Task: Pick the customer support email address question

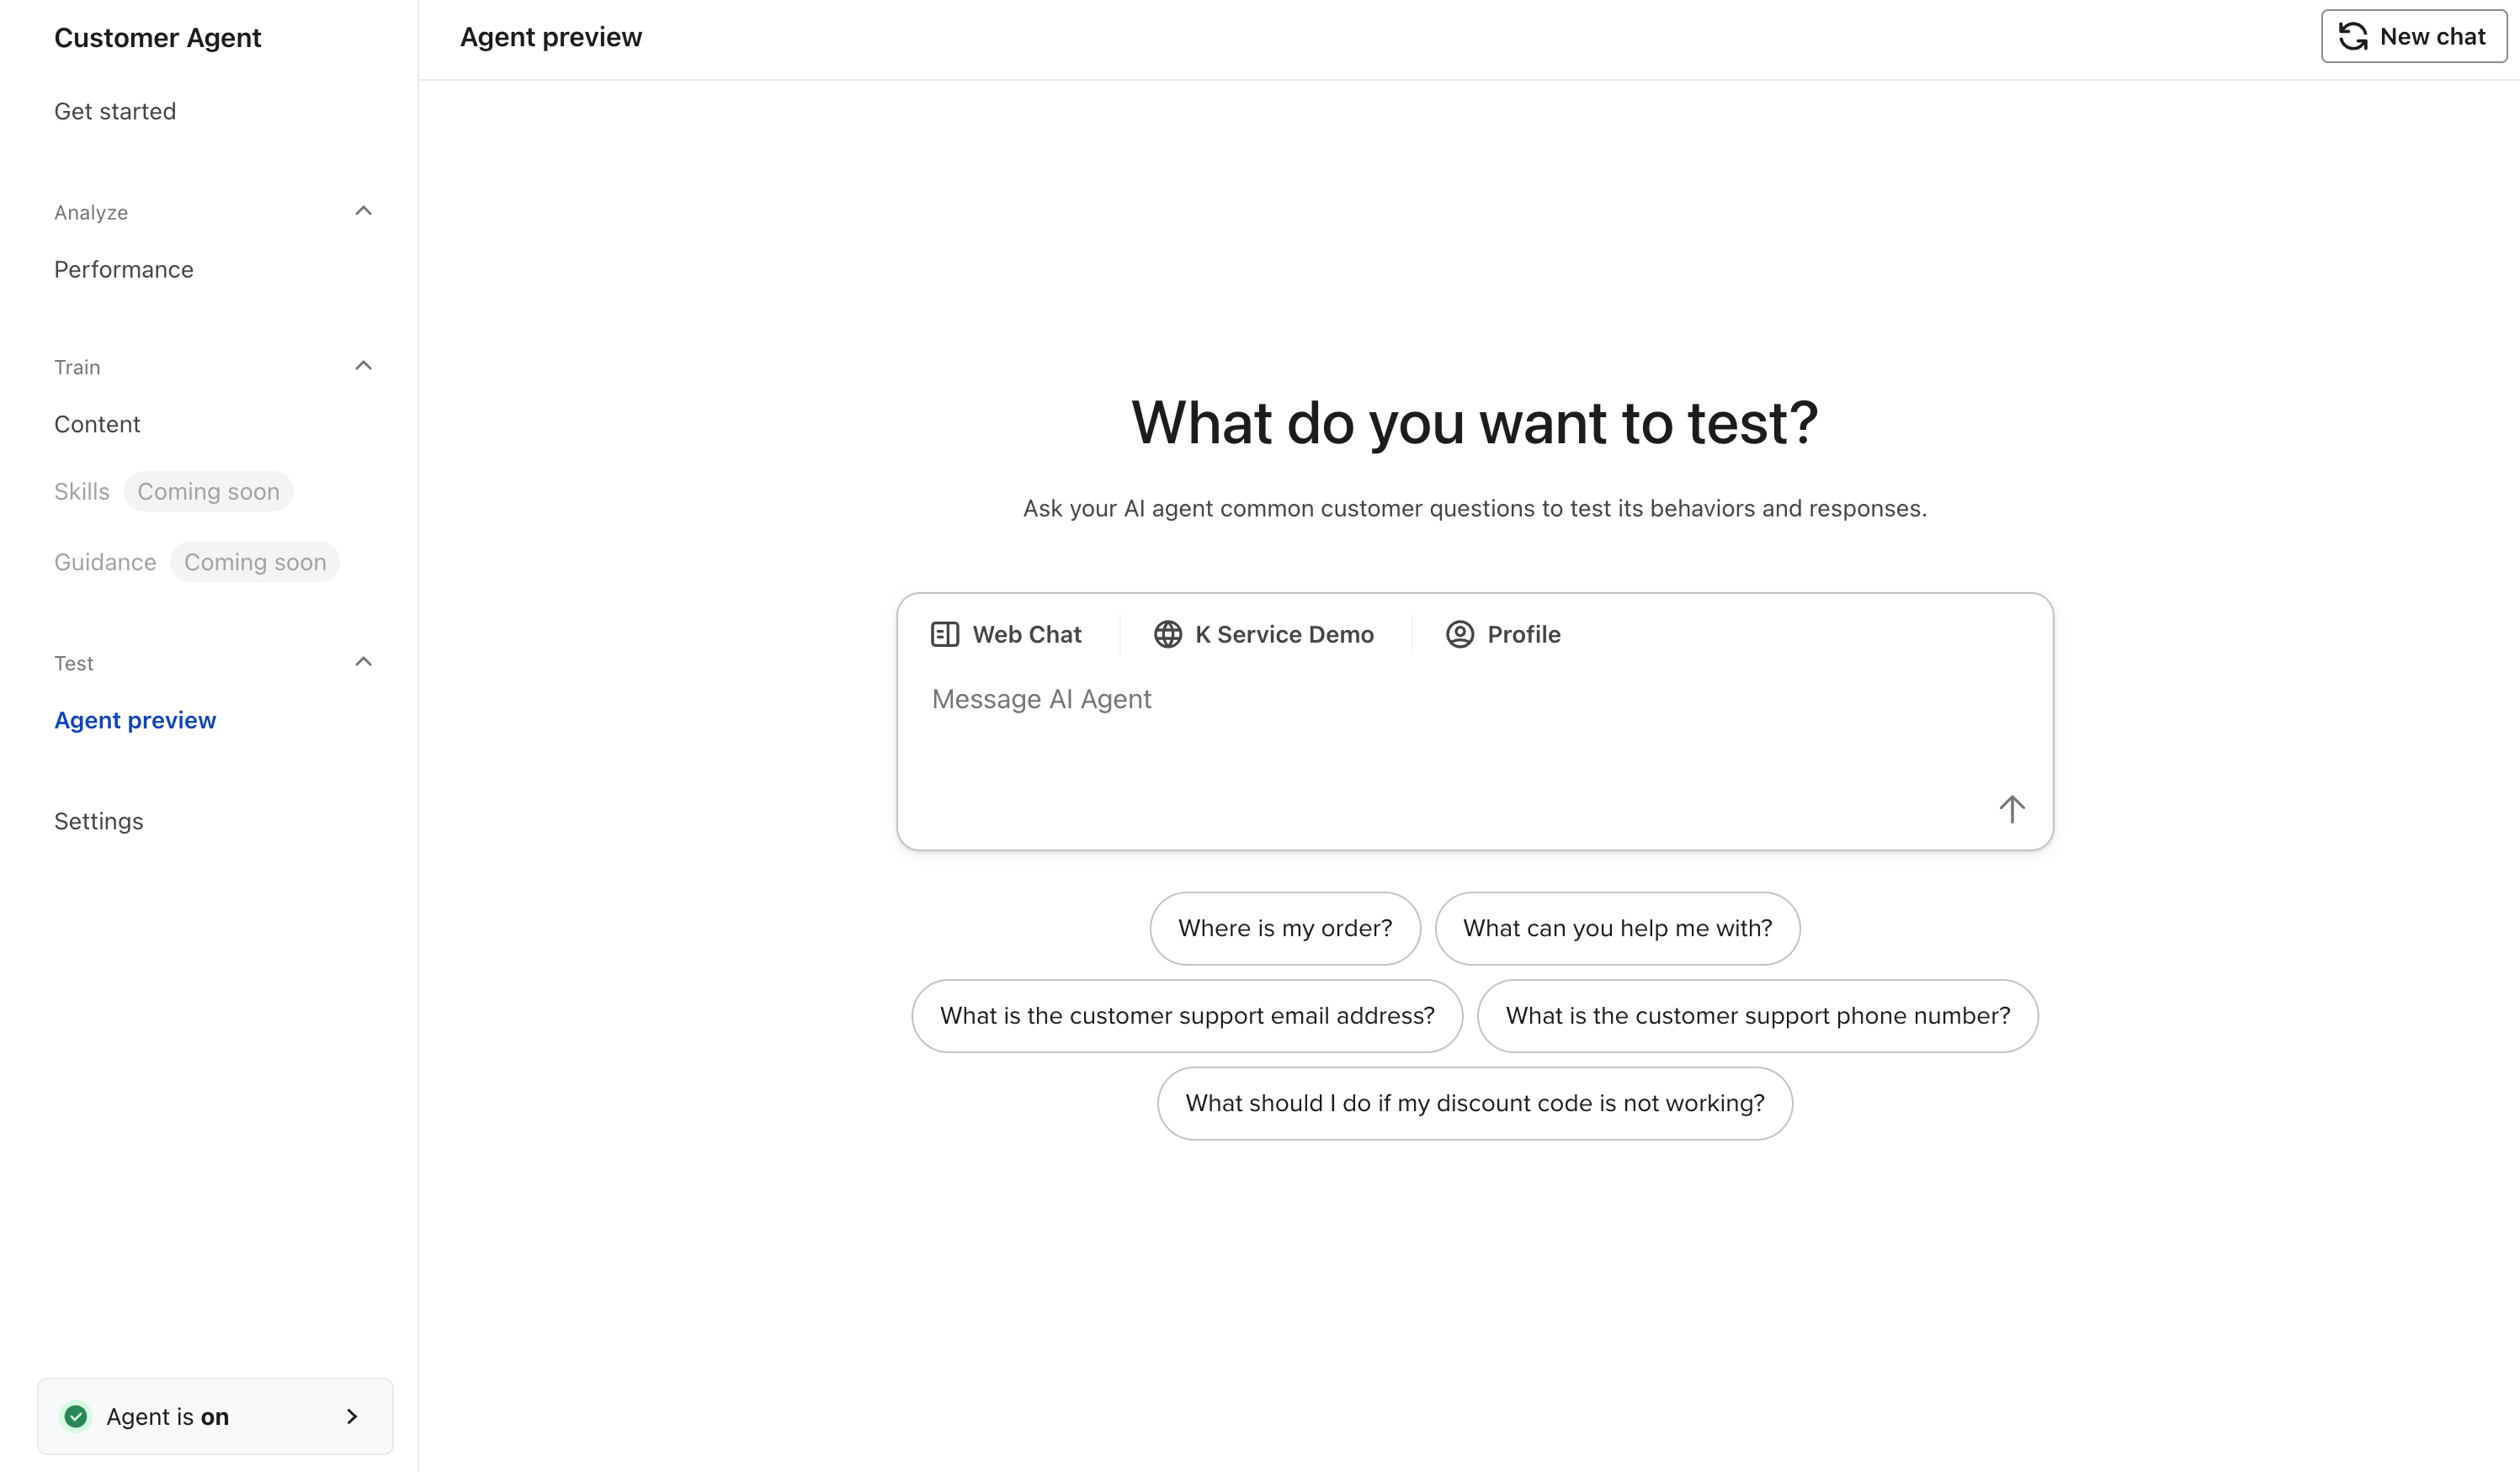Action: (1187, 1016)
